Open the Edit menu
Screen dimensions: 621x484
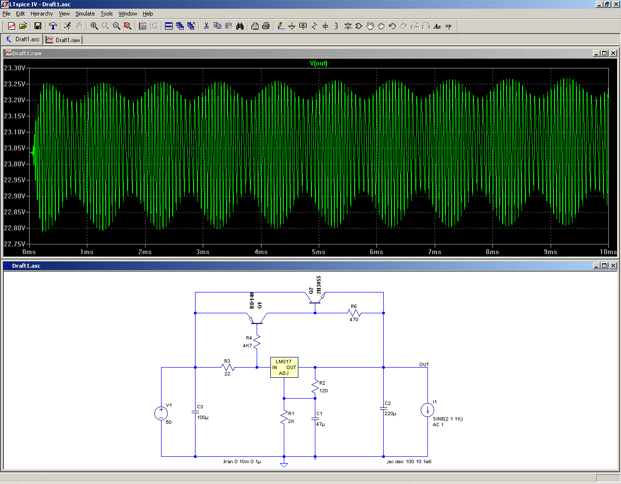tap(20, 14)
